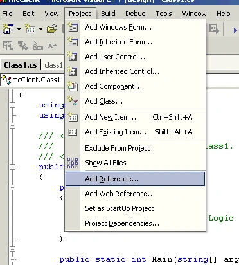The image size is (239, 265).
Task: Select Add Web Reference menu item
Action: (x=136, y=194)
